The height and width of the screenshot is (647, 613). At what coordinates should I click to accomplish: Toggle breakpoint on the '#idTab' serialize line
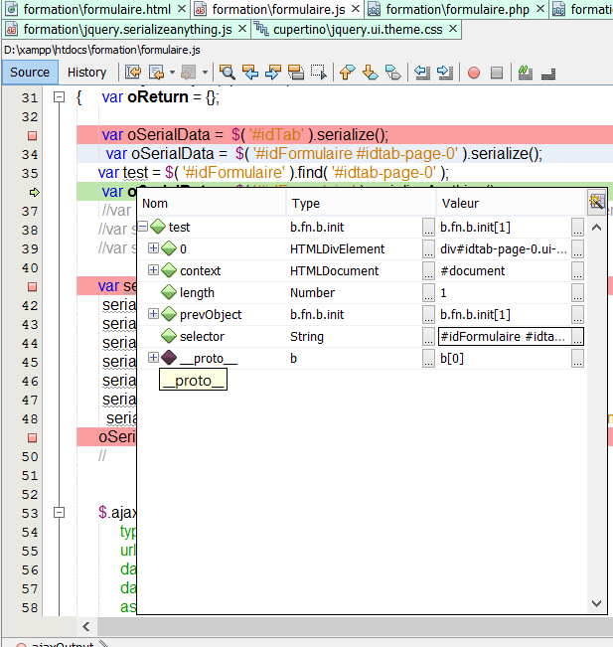coord(32,136)
